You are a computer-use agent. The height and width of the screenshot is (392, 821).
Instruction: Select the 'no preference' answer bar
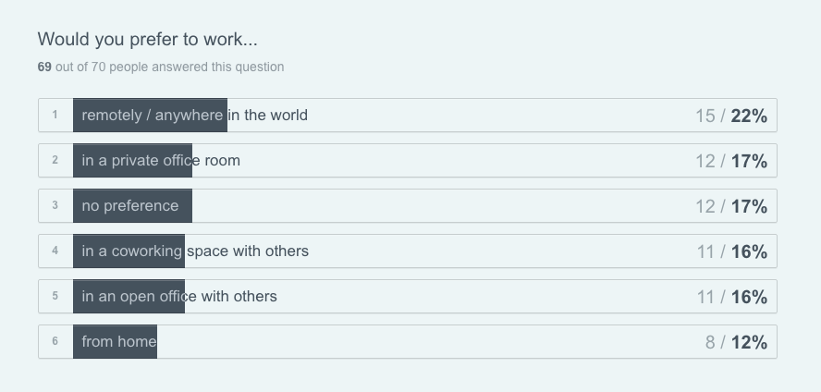pos(130,205)
